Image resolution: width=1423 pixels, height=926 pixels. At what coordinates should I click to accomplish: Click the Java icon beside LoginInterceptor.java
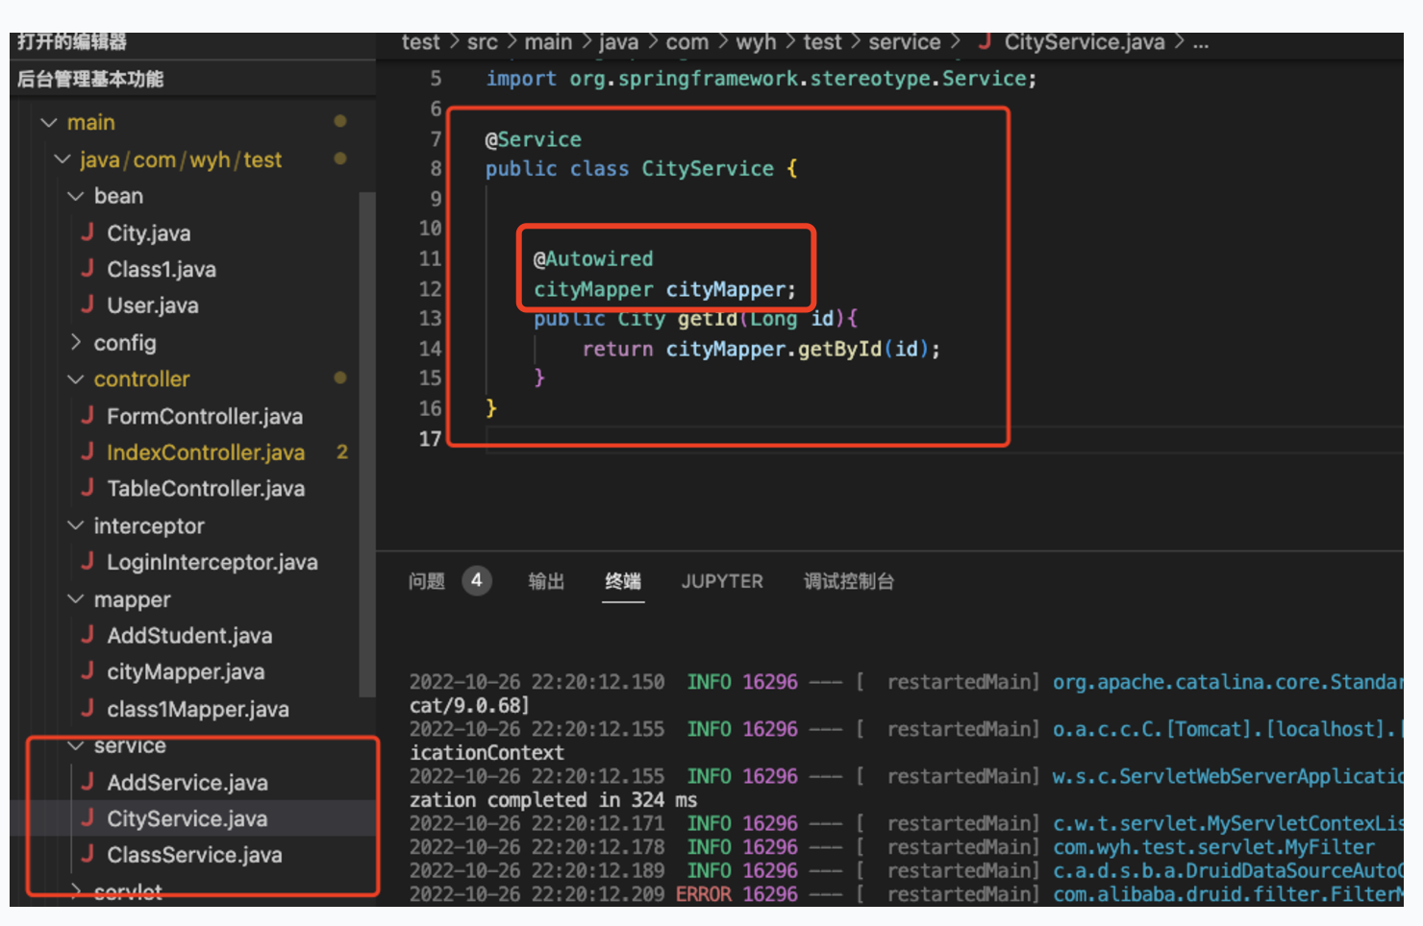(87, 561)
